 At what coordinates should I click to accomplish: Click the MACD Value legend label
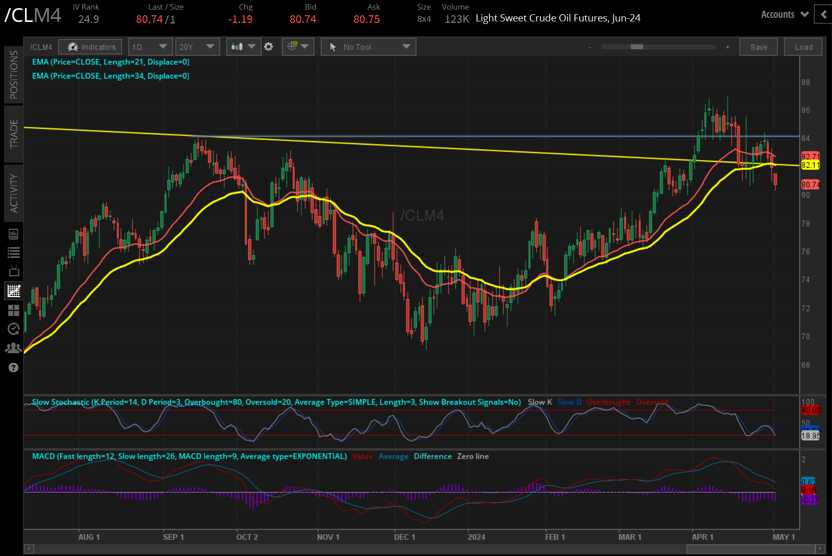(x=362, y=456)
